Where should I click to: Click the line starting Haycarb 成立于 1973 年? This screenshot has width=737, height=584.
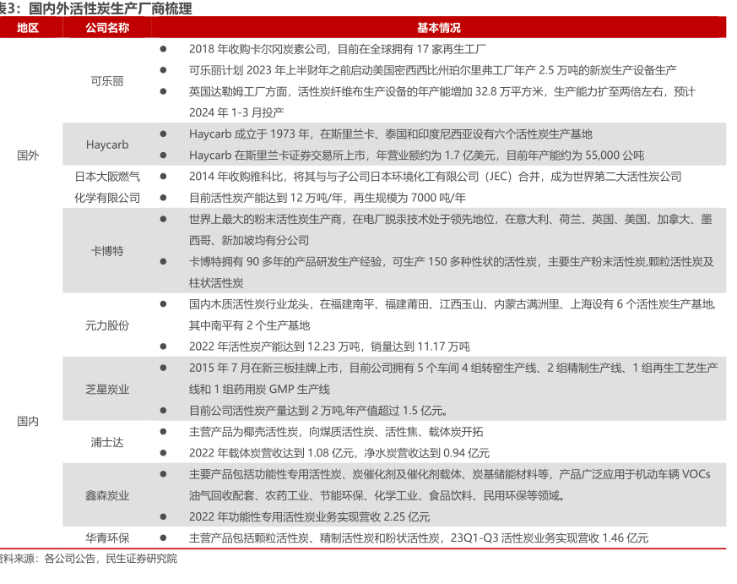pyautogui.click(x=390, y=134)
